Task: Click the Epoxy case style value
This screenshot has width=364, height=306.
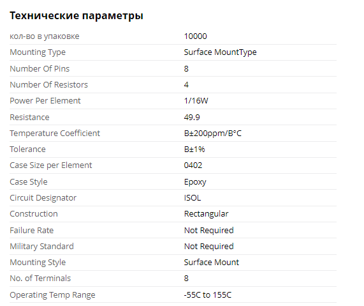Action: coord(195,181)
